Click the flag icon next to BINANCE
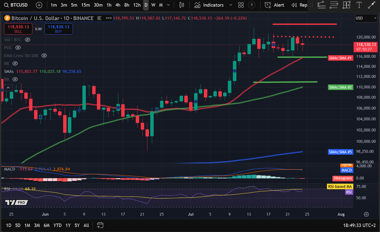380x232 pixels. coord(100,18)
